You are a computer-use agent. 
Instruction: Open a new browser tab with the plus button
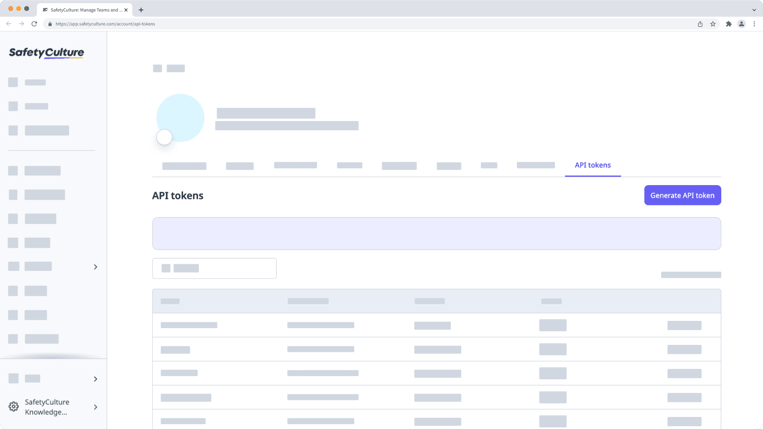click(x=141, y=10)
